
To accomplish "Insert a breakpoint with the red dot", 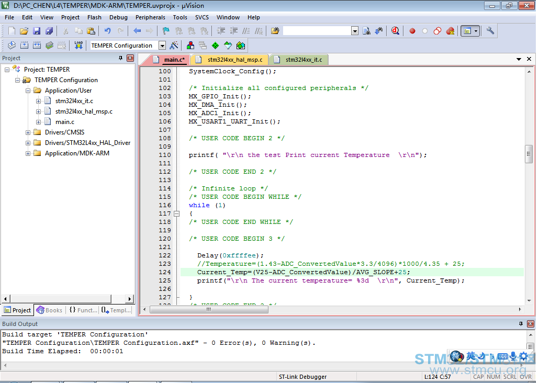I will (412, 31).
